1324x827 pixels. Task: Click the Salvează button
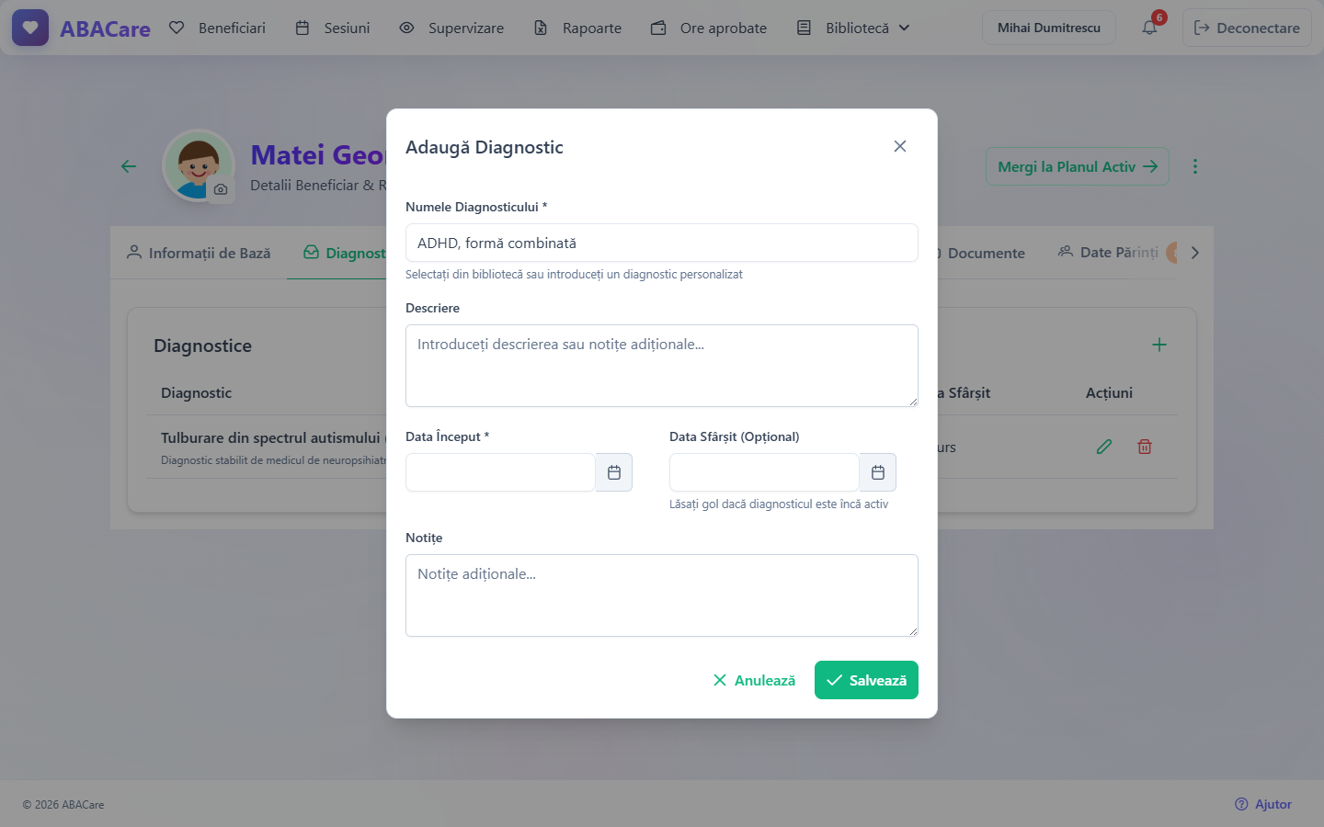click(x=866, y=680)
